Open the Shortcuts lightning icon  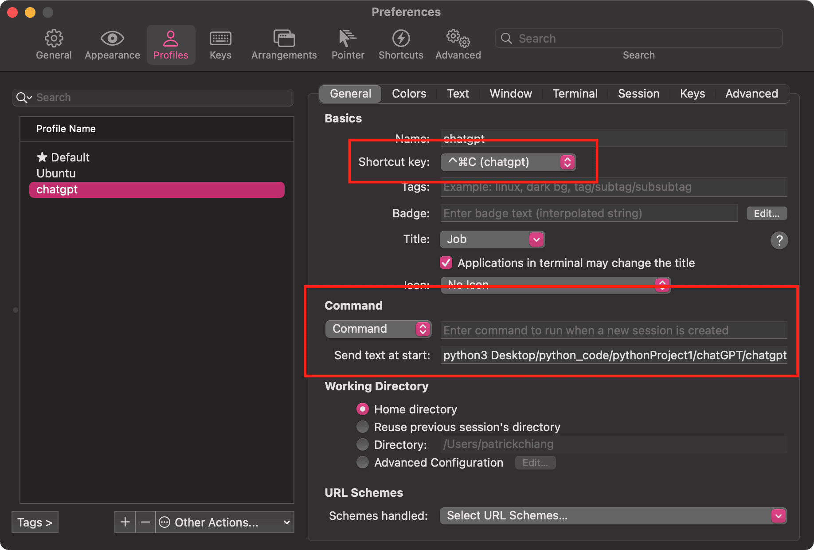click(x=401, y=39)
